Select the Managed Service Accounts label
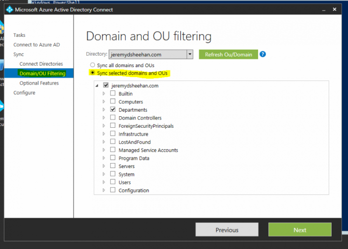The height and width of the screenshot is (249, 348). [x=148, y=150]
